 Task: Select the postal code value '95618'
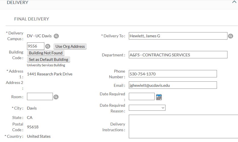click(33, 127)
